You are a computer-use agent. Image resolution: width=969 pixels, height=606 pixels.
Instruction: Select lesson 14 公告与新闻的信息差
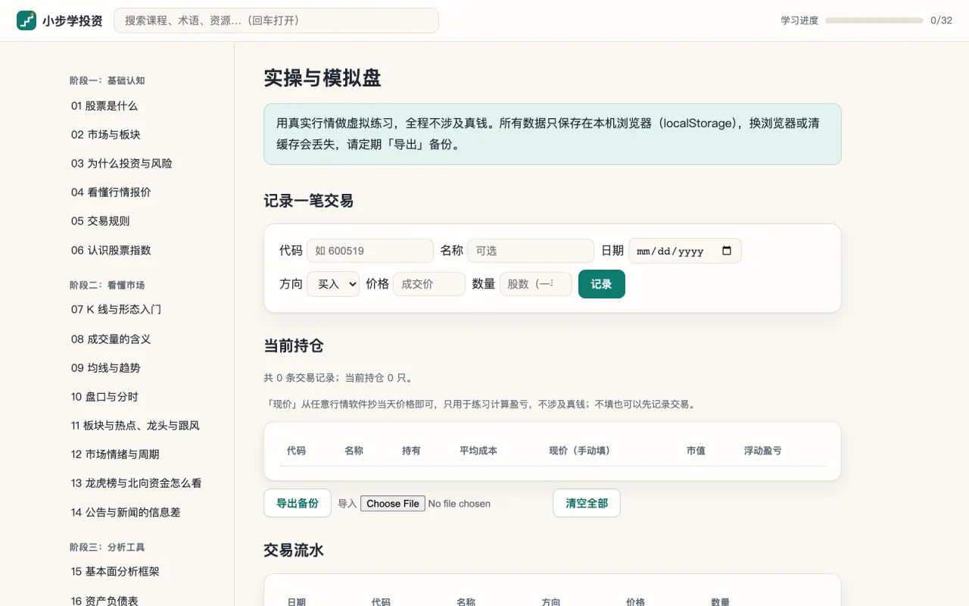pyautogui.click(x=126, y=512)
